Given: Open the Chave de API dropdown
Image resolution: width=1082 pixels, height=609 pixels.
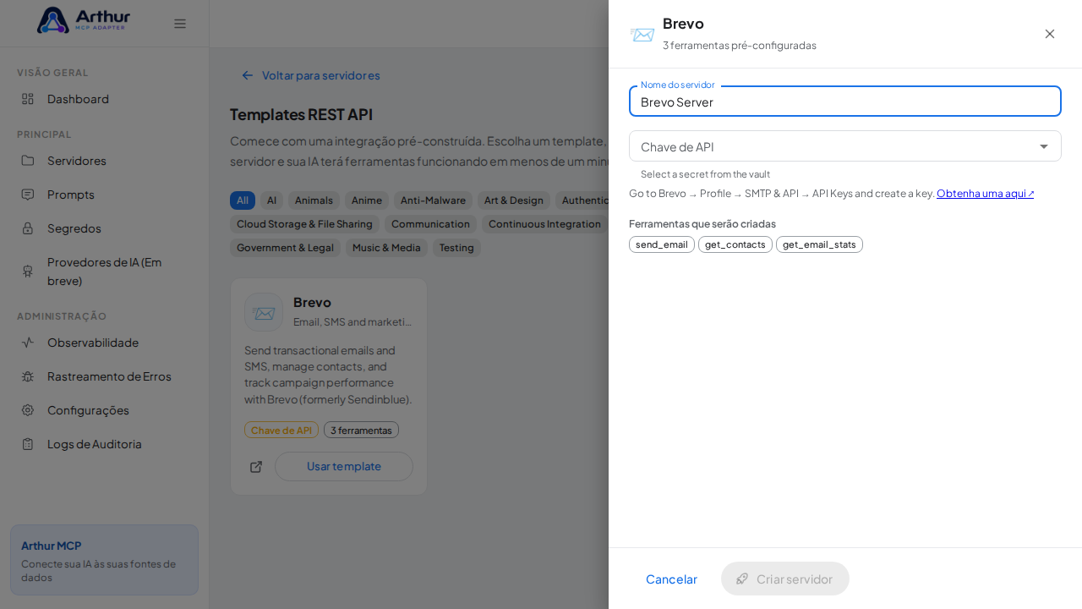Looking at the screenshot, I should pos(845,146).
